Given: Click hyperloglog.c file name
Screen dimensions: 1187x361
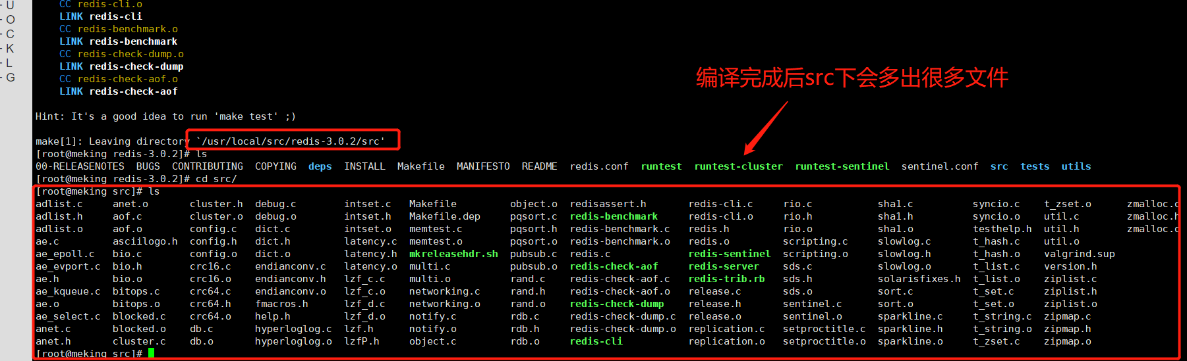Looking at the screenshot, I should pyautogui.click(x=293, y=329).
